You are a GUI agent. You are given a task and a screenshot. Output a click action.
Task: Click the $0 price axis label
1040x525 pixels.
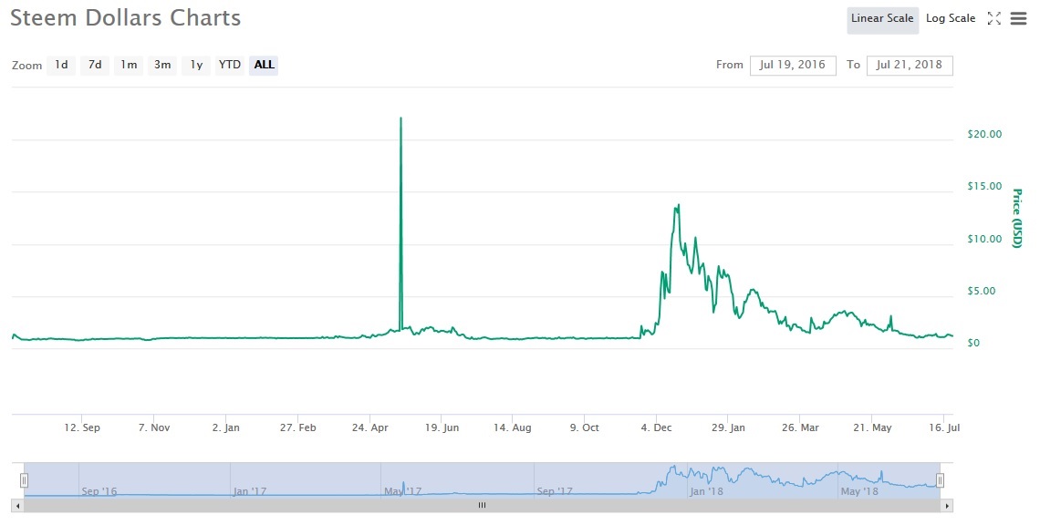[x=973, y=344]
